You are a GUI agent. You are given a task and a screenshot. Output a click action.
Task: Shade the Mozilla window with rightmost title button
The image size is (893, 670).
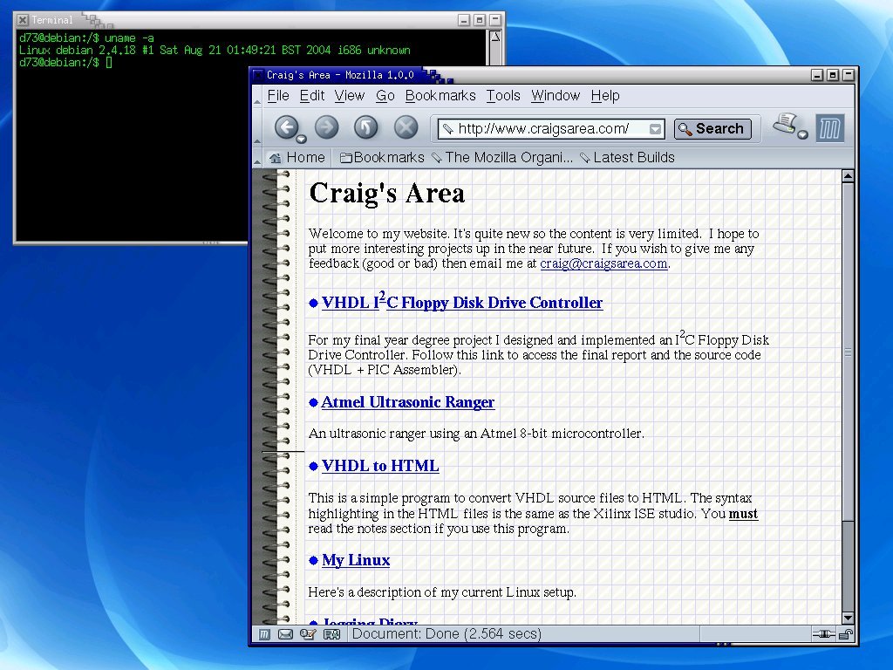point(849,75)
